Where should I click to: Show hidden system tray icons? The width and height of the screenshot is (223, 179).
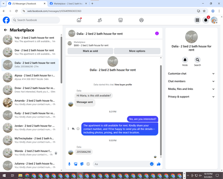click(x=188, y=175)
